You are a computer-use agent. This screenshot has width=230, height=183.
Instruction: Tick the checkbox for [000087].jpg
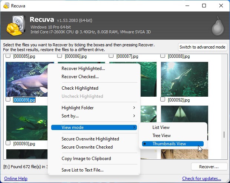tap(111, 56)
